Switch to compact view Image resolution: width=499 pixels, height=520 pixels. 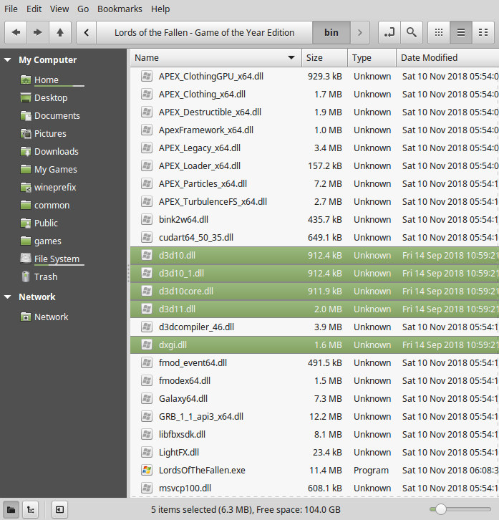point(483,32)
